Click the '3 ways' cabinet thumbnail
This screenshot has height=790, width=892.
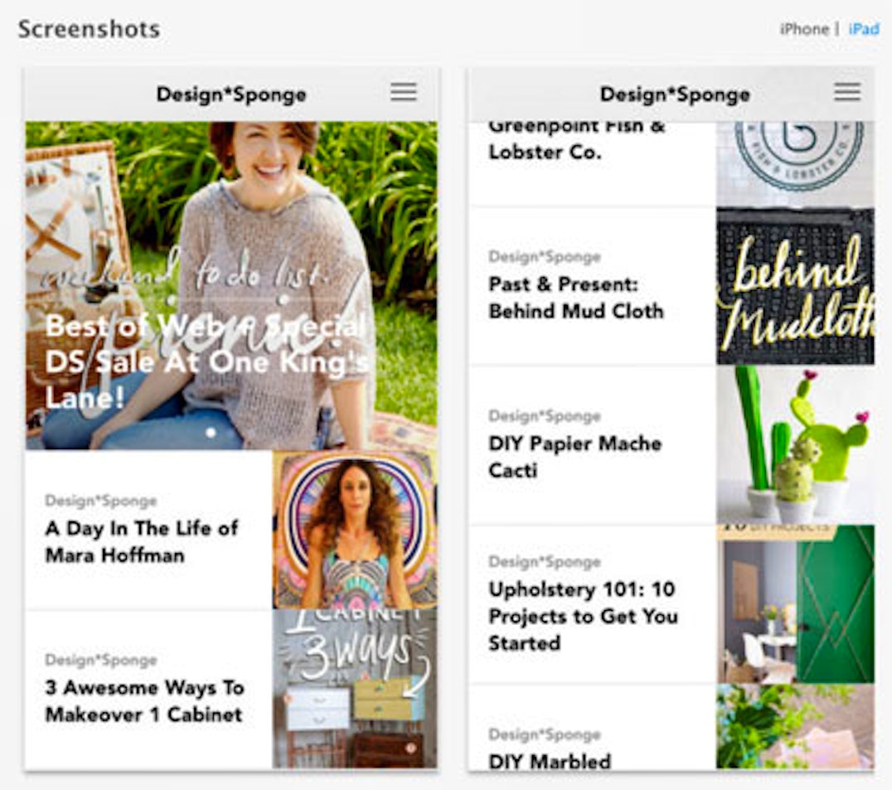point(355,689)
